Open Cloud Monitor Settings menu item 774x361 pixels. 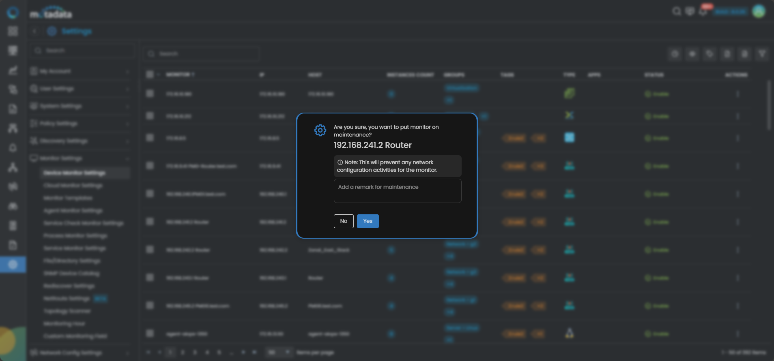73,186
